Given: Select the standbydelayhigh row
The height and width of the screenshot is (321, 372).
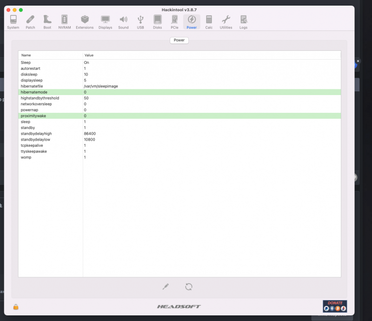Looking at the screenshot, I should (179, 134).
